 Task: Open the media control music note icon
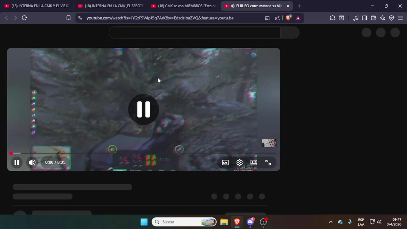point(356,18)
